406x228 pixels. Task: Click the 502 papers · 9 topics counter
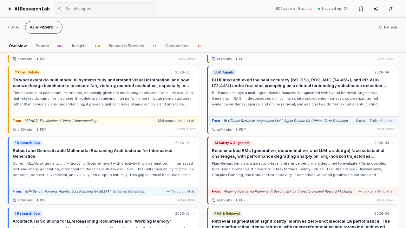tap(294, 9)
